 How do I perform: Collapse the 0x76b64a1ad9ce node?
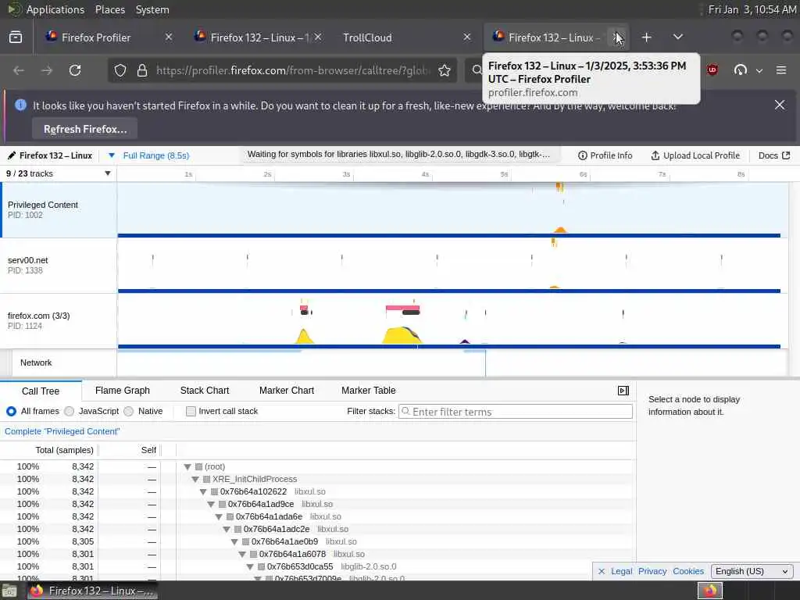[211, 504]
